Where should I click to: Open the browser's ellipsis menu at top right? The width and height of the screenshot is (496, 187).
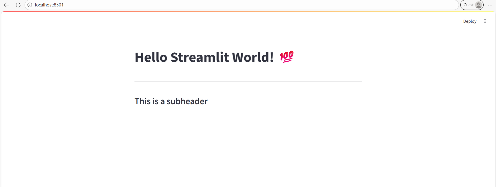[490, 5]
